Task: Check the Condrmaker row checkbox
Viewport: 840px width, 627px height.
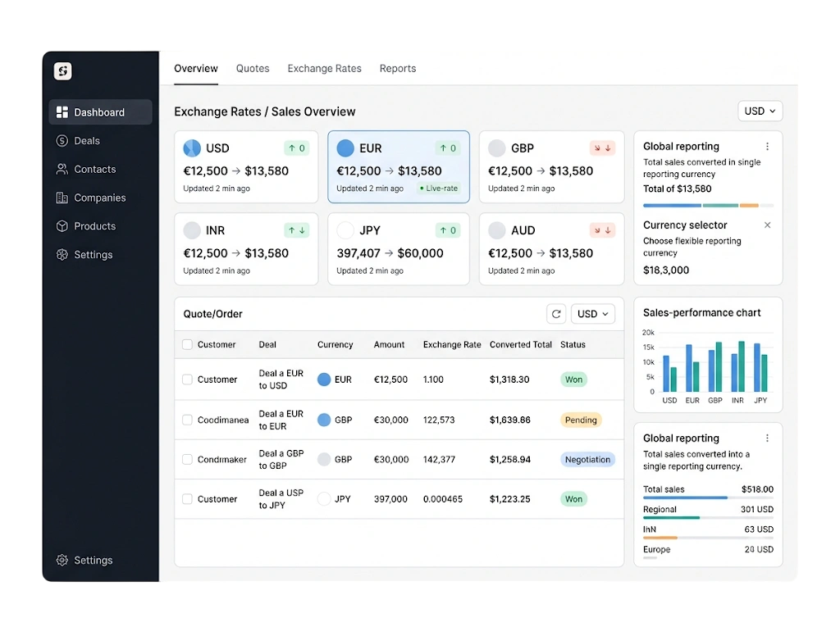Action: [187, 460]
